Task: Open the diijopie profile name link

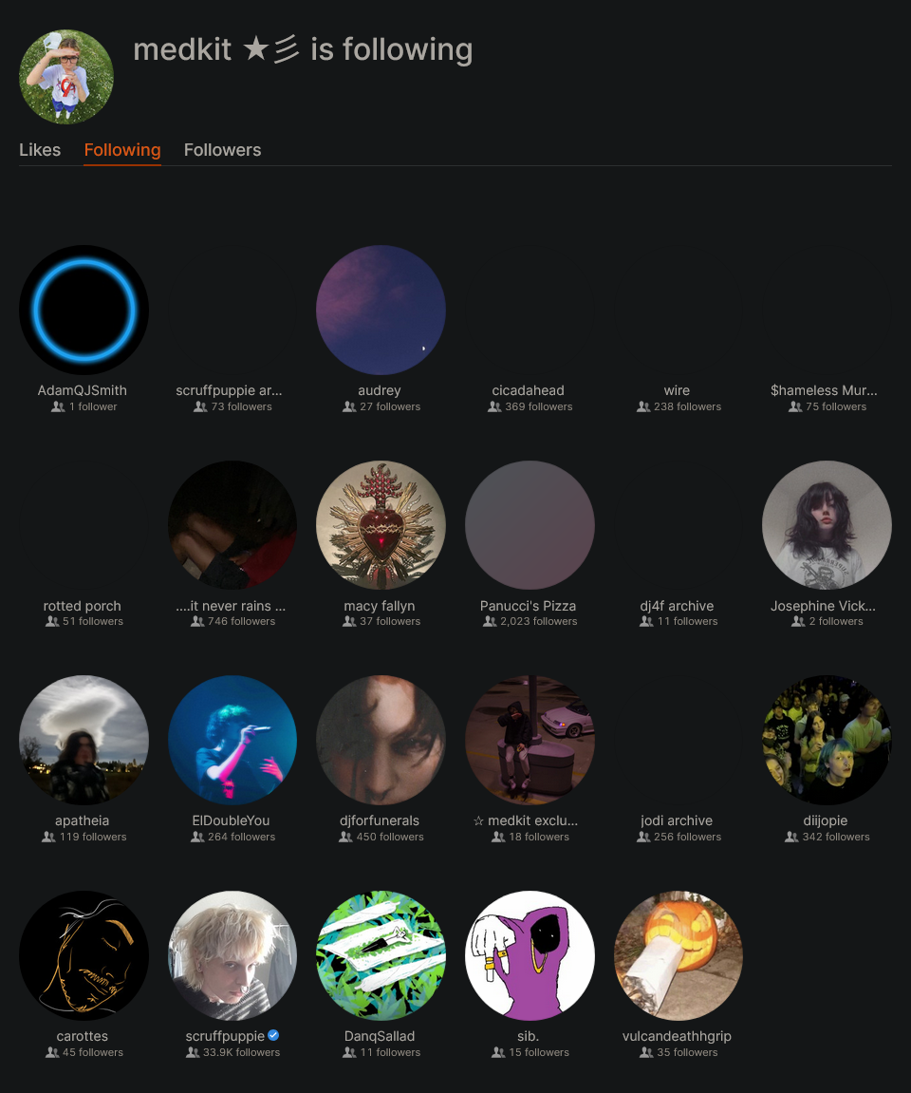Action: [826, 820]
